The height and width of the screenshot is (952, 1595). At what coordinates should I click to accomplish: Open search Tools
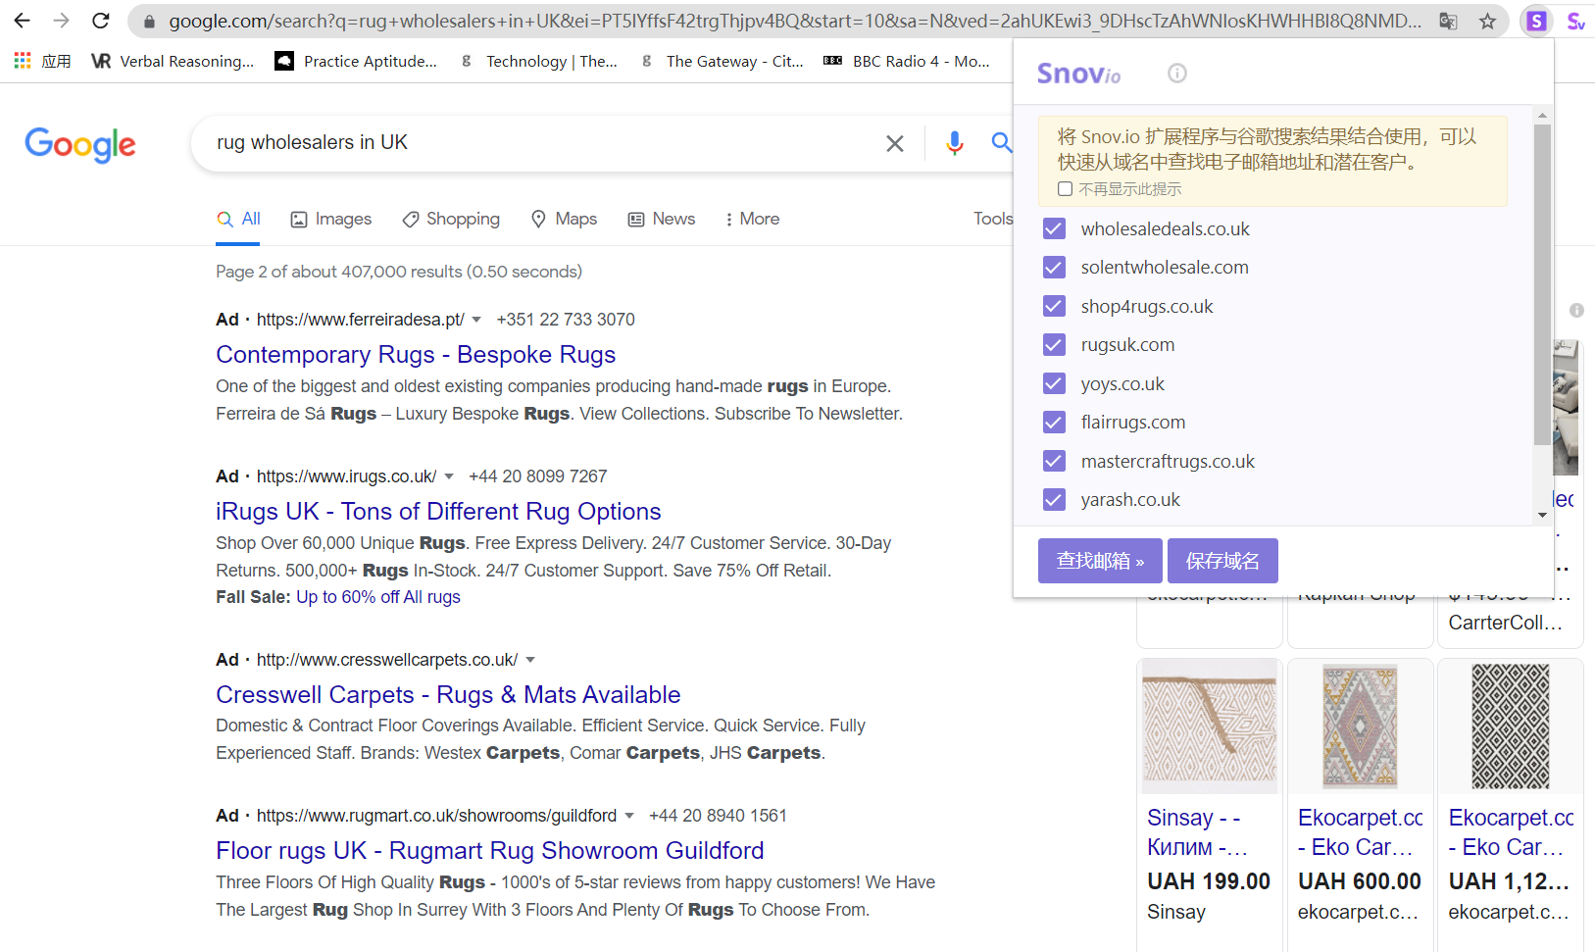[x=993, y=219]
